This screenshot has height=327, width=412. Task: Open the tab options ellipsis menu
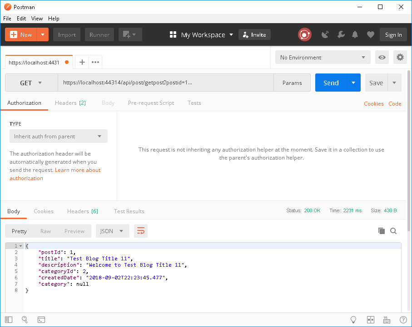pyautogui.click(x=95, y=62)
